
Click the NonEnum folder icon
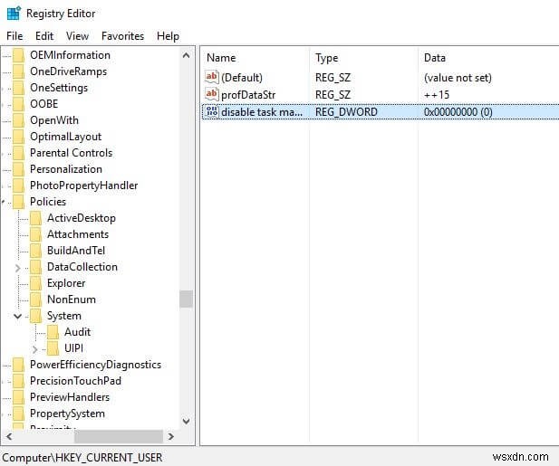35,300
